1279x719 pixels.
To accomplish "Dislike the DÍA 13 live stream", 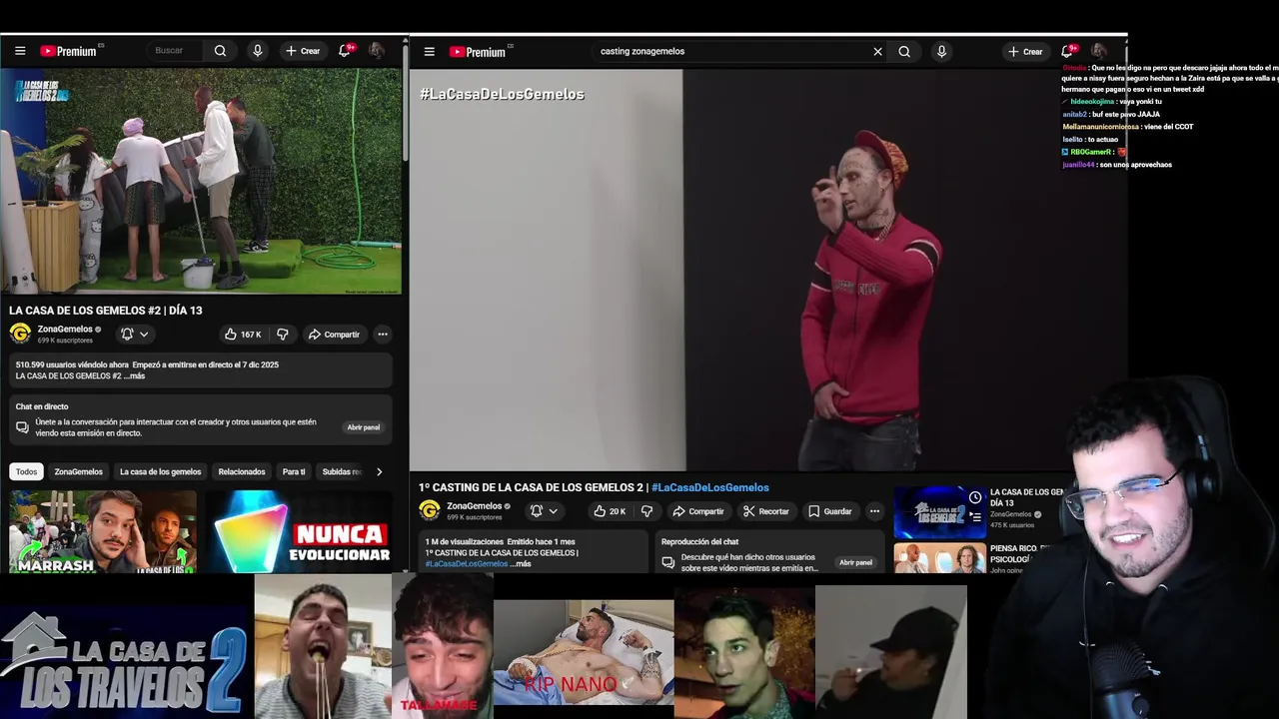I will point(282,335).
